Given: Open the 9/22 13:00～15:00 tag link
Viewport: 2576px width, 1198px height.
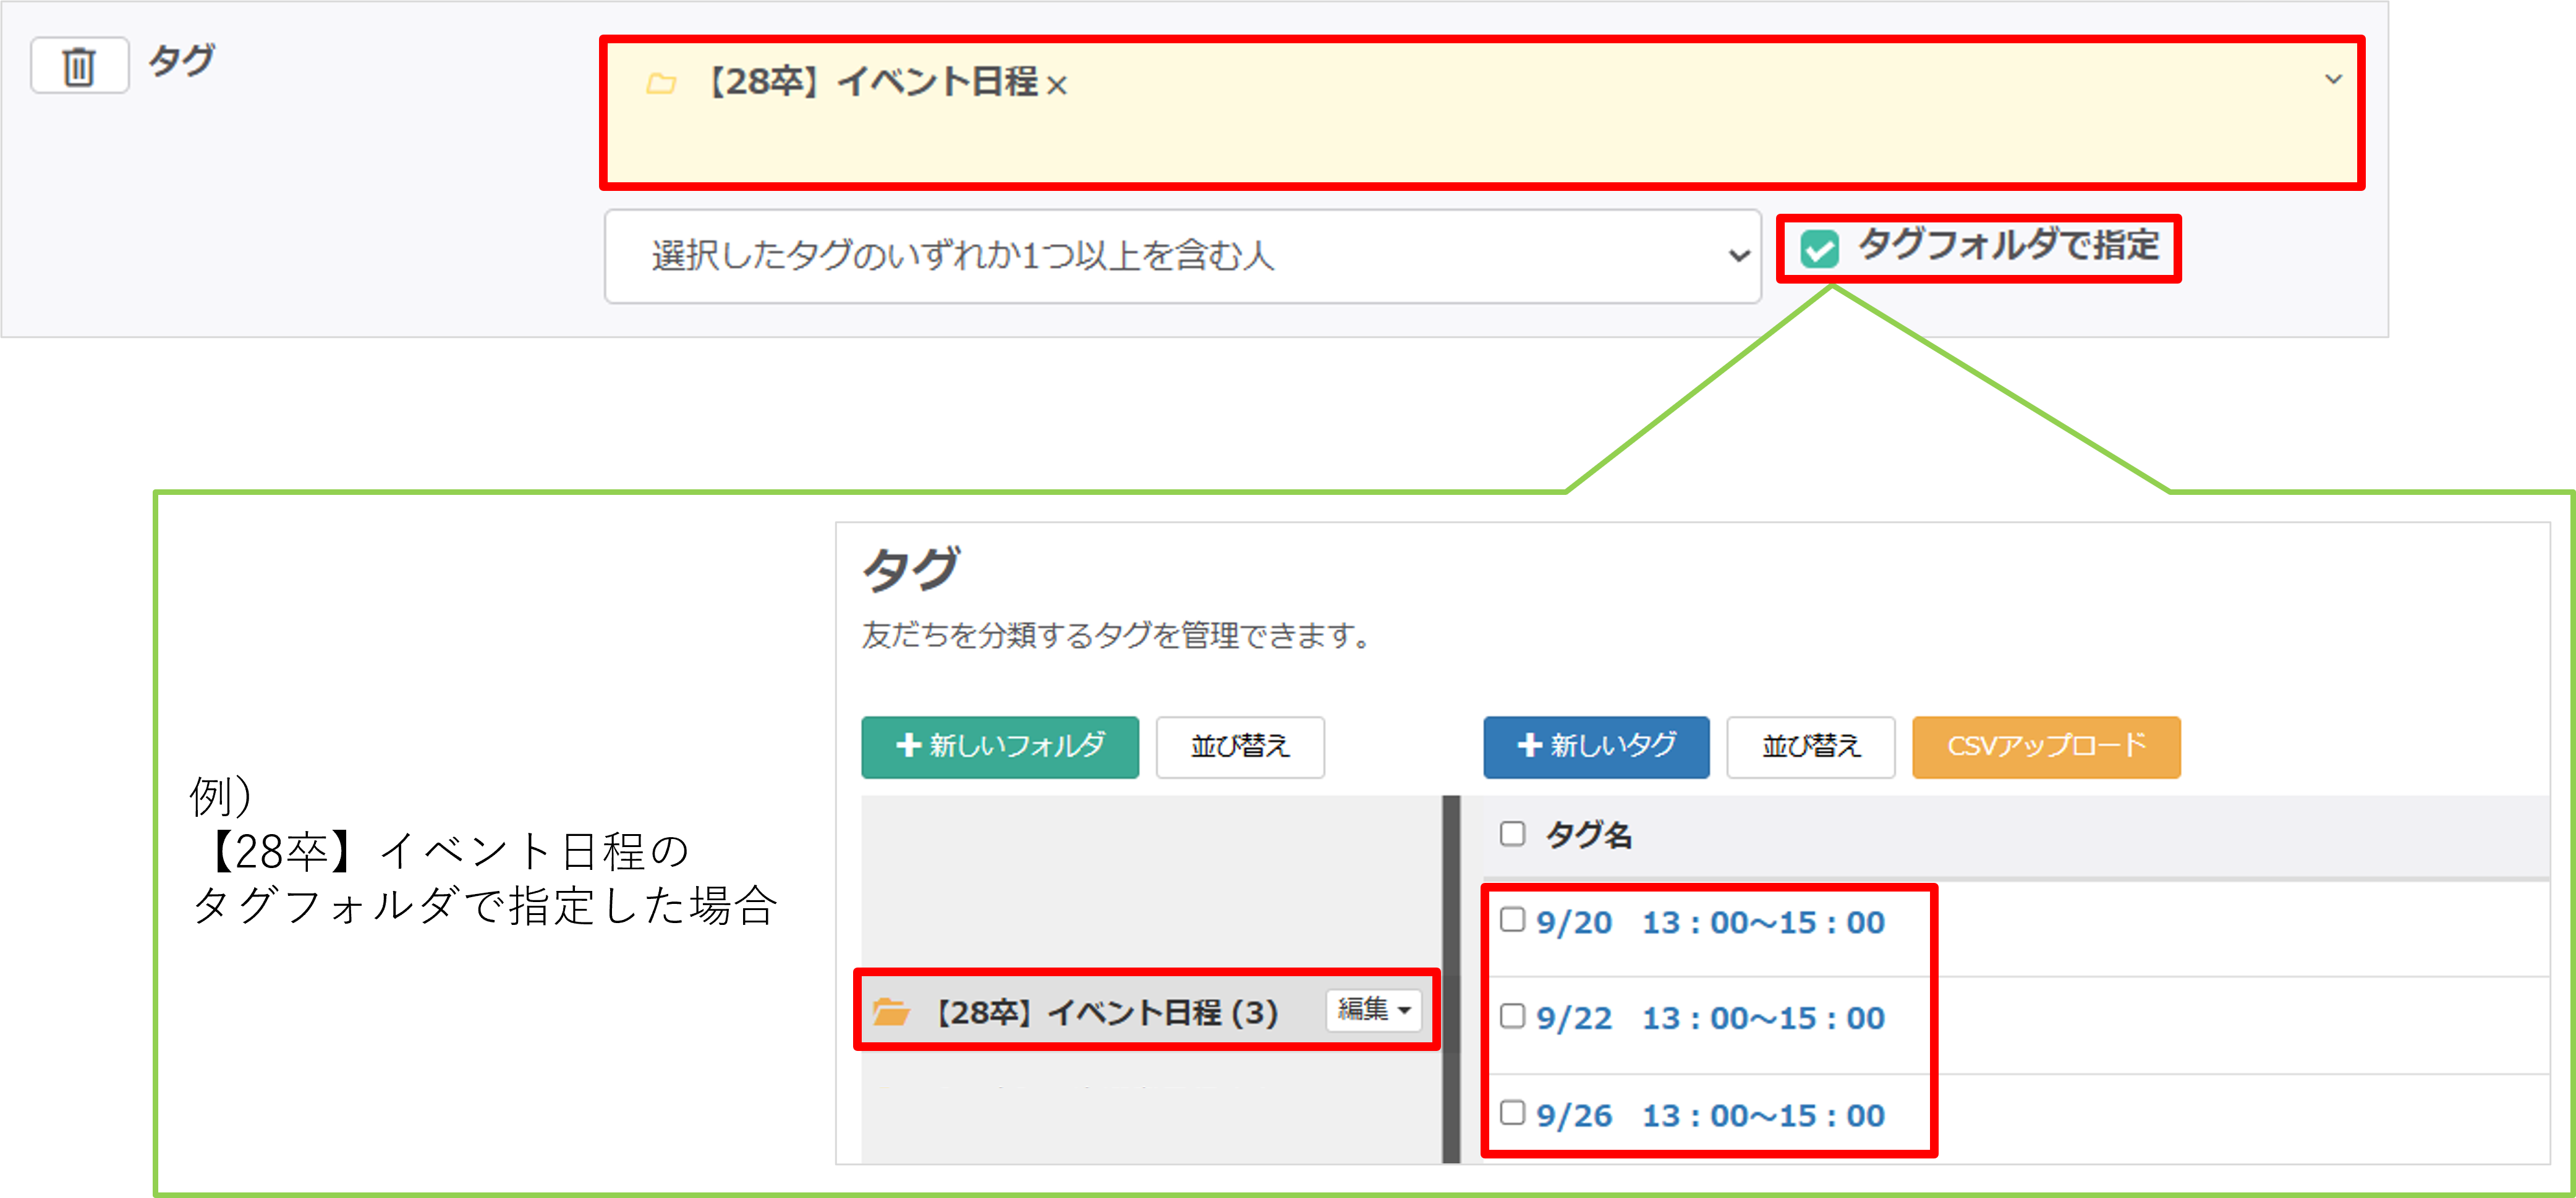Looking at the screenshot, I should pyautogui.click(x=1710, y=1018).
